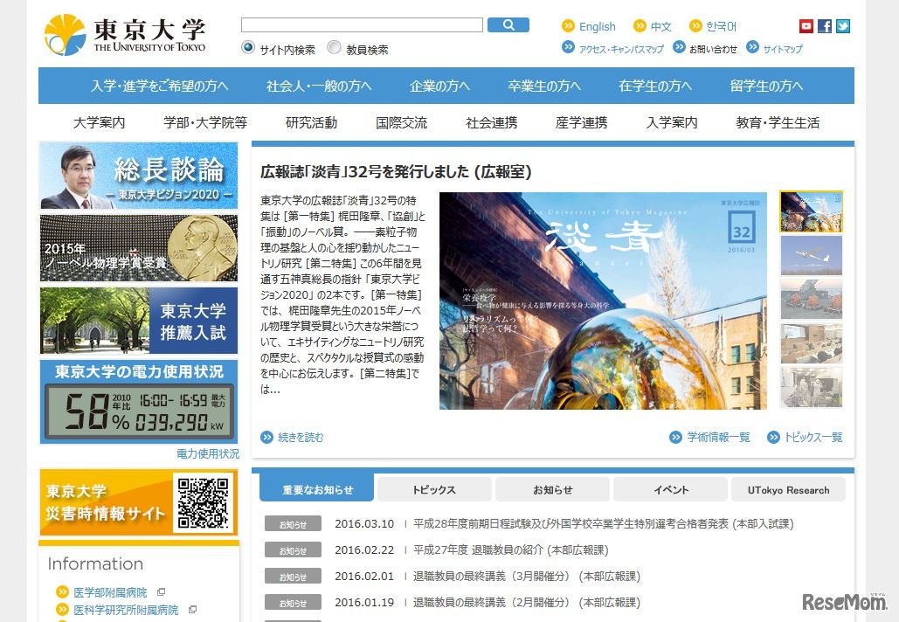Viewport: 899px width, 622px height.
Task: Open 社会人・一般の方へ menu
Action: 319,86
